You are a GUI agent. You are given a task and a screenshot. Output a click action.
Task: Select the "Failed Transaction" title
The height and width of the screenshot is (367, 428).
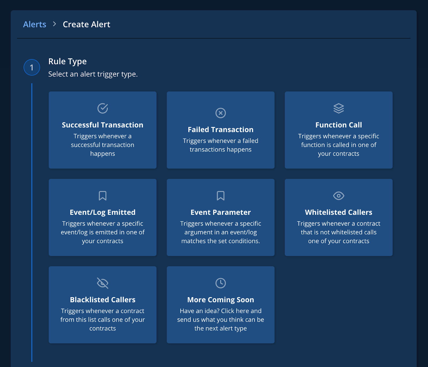pyautogui.click(x=221, y=129)
